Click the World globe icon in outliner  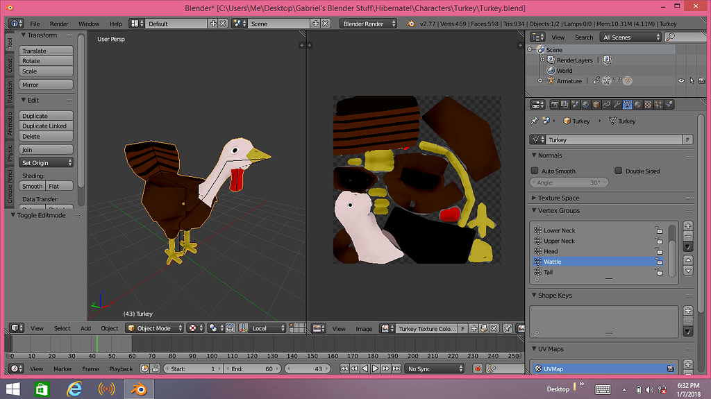tap(551, 70)
